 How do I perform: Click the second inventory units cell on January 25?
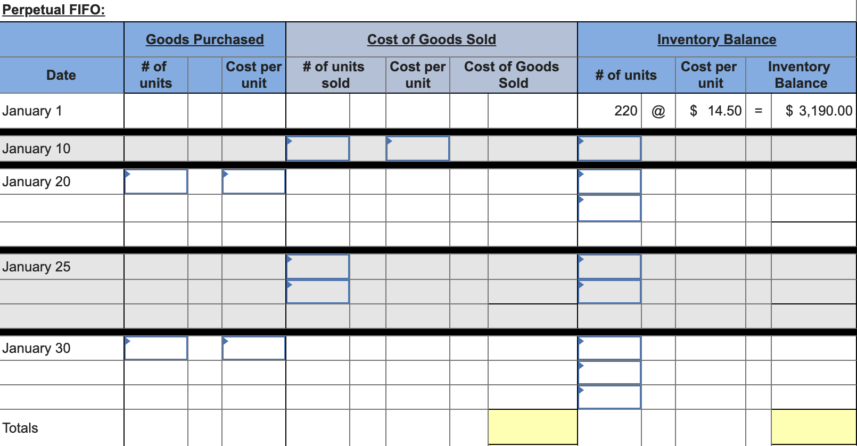[609, 291]
